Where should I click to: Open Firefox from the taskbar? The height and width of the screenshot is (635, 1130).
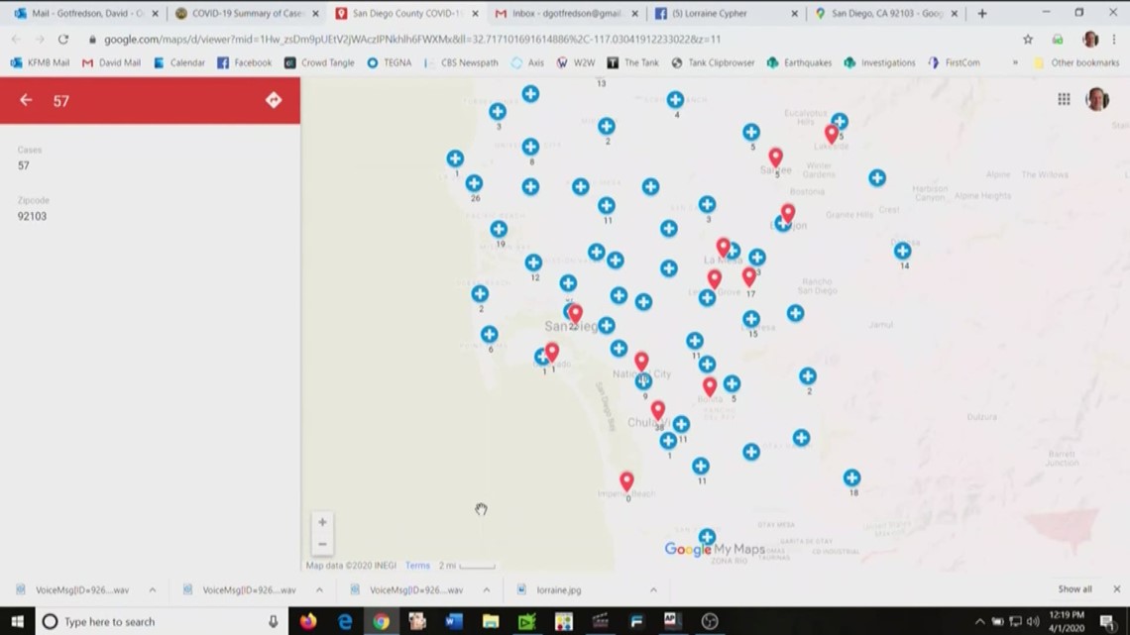tap(308, 622)
